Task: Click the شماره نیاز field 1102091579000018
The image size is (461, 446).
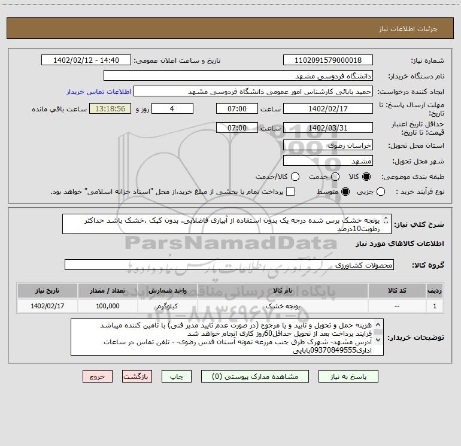Action: (x=328, y=60)
